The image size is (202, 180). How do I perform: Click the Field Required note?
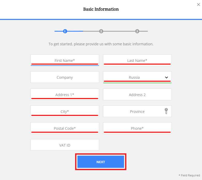coord(189,175)
